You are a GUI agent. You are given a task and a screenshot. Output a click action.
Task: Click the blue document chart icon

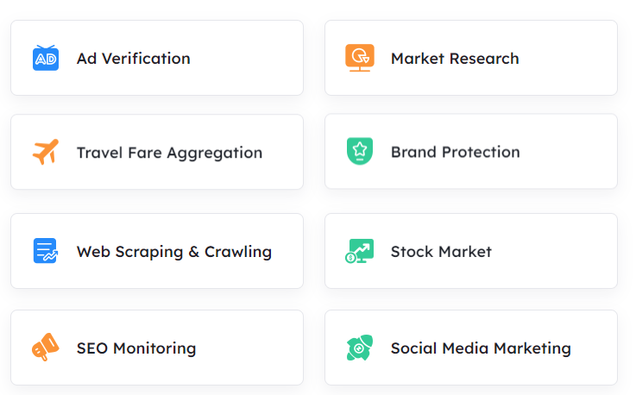pyautogui.click(x=46, y=251)
